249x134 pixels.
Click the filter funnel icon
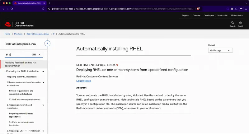pos(7,55)
